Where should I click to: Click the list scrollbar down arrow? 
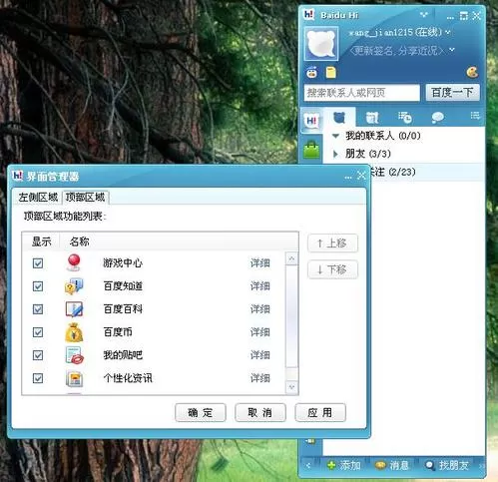[x=291, y=387]
